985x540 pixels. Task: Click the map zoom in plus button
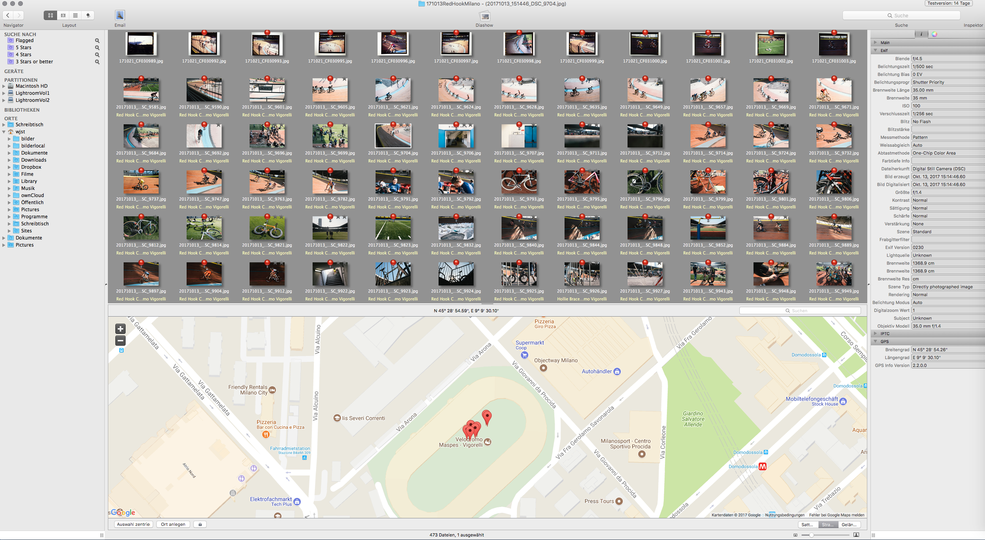pyautogui.click(x=120, y=329)
